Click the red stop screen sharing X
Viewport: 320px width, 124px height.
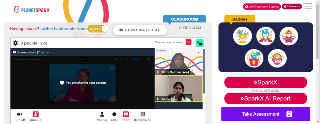[188, 42]
